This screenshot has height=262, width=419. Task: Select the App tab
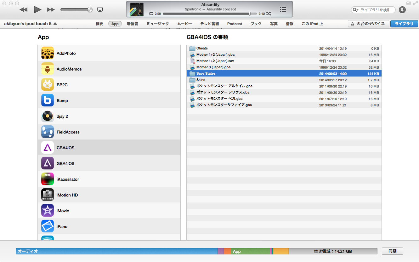pyautogui.click(x=115, y=24)
